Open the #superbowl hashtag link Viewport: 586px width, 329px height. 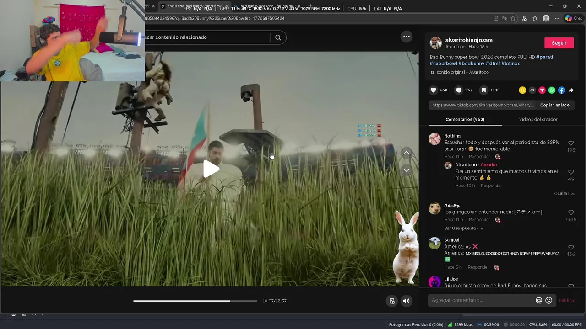pyautogui.click(x=443, y=64)
